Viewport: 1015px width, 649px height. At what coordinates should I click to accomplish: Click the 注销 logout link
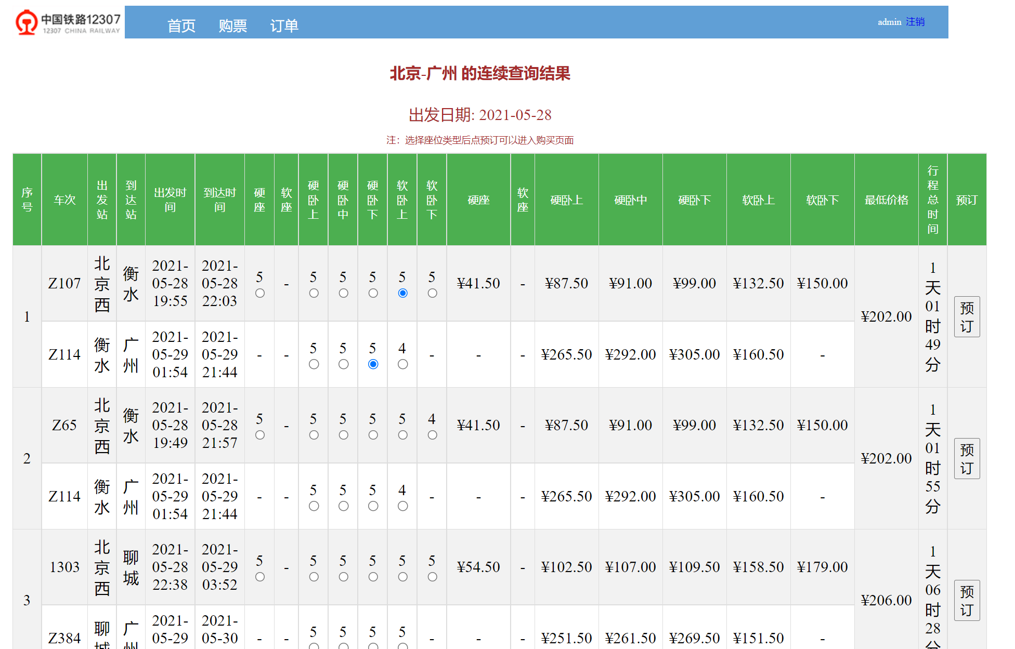[915, 22]
